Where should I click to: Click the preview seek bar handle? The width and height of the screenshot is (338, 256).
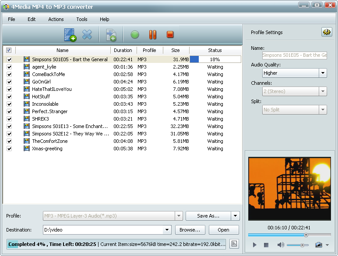coord(306,235)
